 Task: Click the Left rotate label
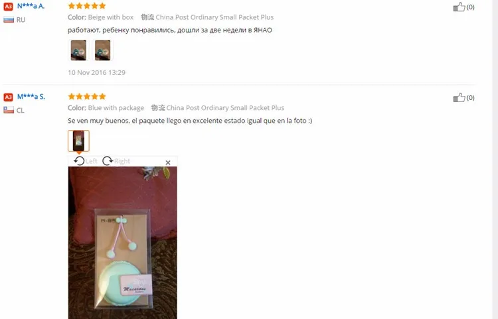tap(92, 161)
